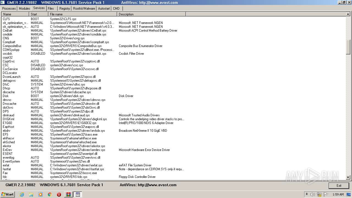Open the Opera browser taskbar icon
Screen dimensions: 352x198
coord(59,194)
